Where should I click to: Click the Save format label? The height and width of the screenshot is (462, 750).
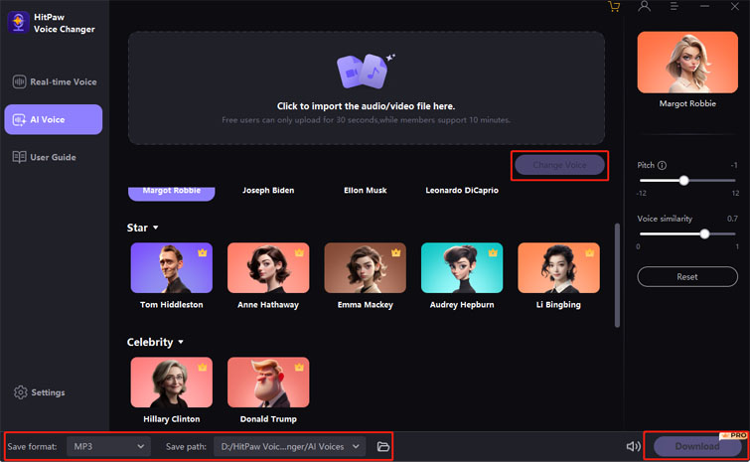(x=33, y=446)
